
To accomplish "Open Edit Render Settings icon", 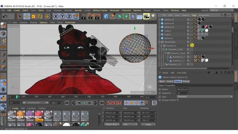I will pyautogui.click(x=97, y=16).
